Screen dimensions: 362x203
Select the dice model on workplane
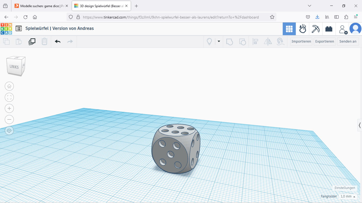[x=176, y=149]
